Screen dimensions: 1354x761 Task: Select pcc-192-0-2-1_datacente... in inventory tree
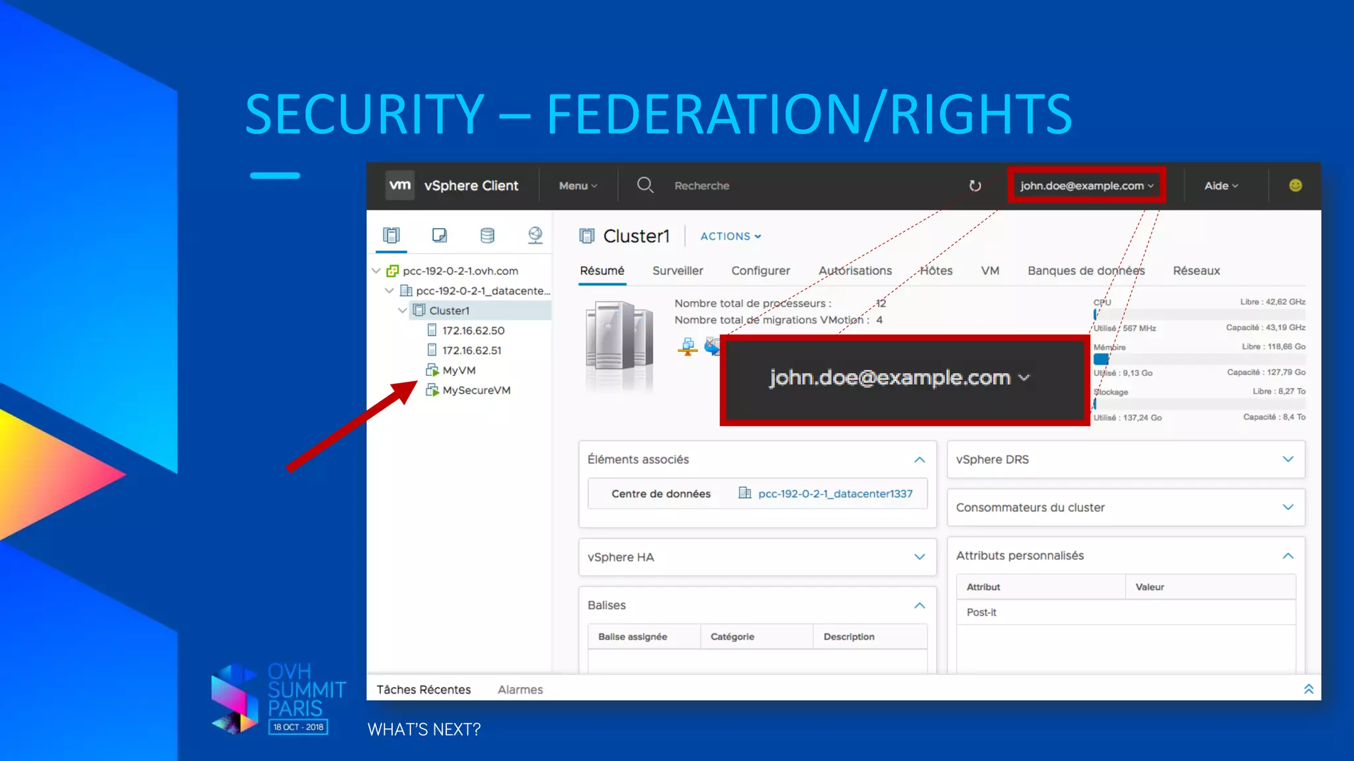(483, 291)
